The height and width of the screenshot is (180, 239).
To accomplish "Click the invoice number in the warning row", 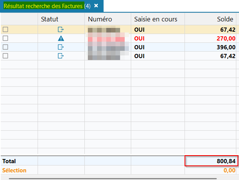I will tap(106, 38).
